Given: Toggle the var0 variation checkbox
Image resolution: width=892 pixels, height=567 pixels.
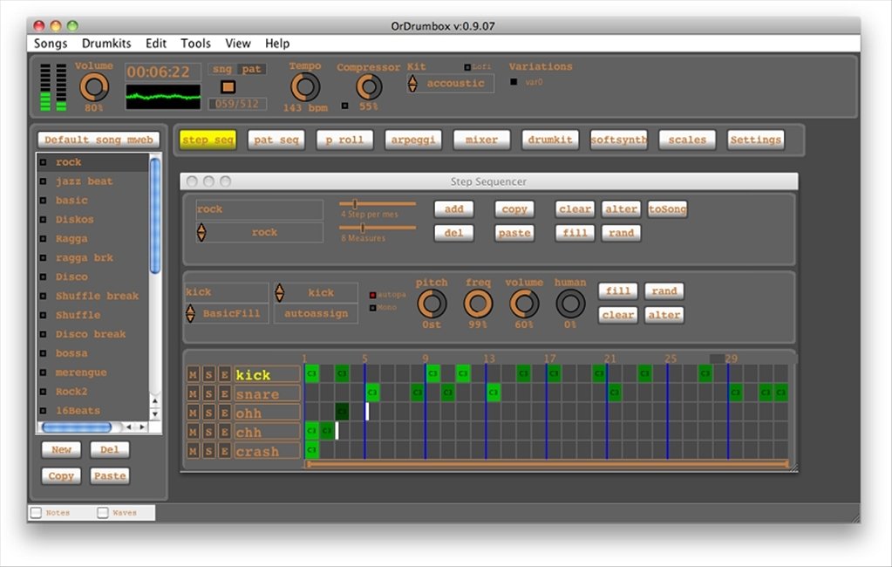Looking at the screenshot, I should (x=514, y=82).
